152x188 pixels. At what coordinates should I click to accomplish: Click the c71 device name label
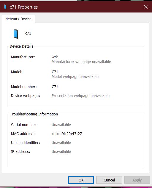pyautogui.click(x=28, y=33)
